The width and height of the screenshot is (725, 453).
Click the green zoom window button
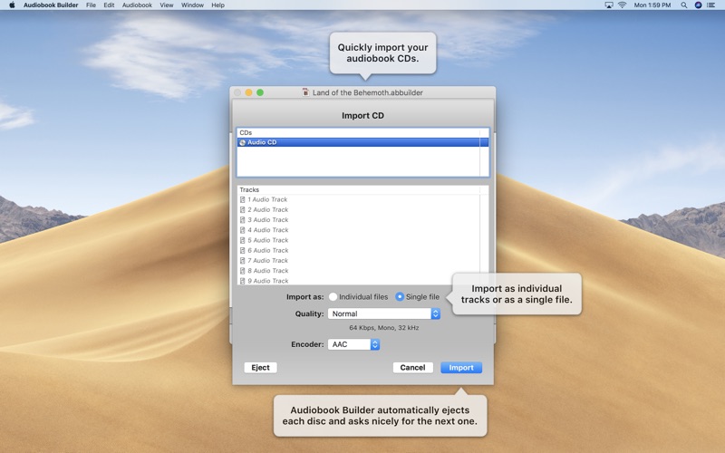260,92
